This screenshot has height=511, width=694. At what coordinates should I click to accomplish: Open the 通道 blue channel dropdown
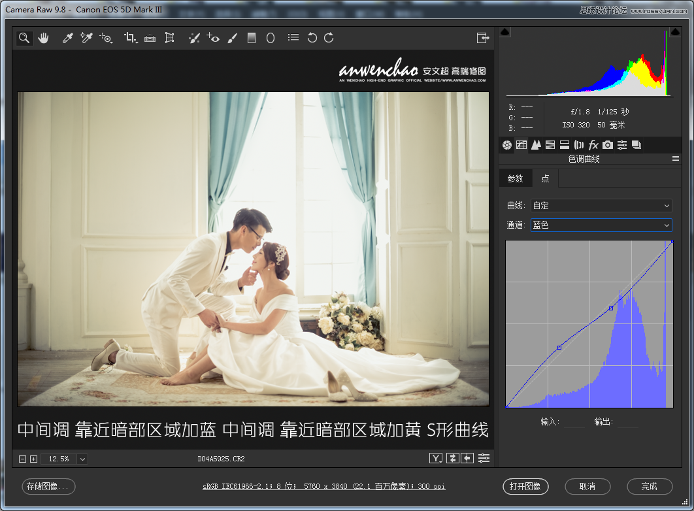(601, 225)
